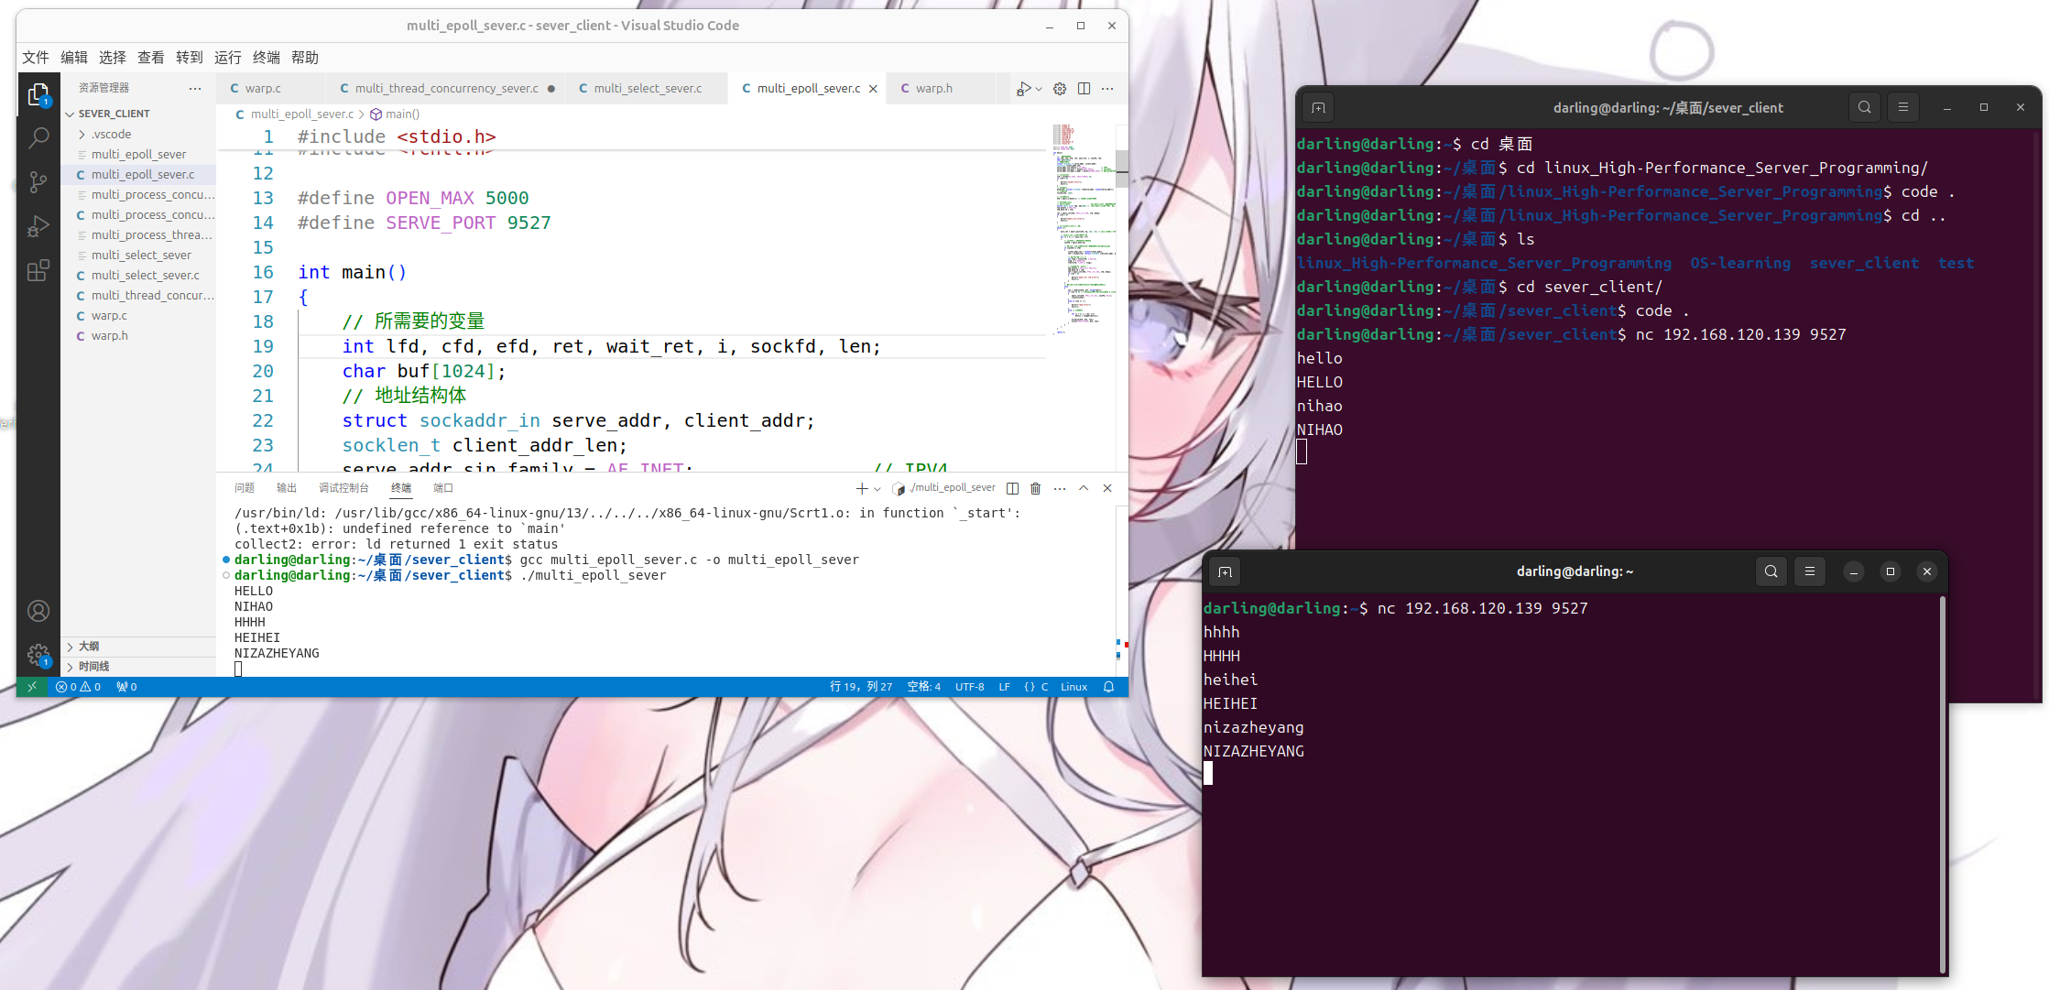This screenshot has width=2049, height=990.
Task: Switch to 输出 panel tab
Action: 287,488
